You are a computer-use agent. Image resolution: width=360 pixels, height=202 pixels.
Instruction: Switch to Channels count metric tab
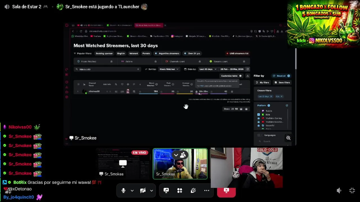click(x=183, y=61)
